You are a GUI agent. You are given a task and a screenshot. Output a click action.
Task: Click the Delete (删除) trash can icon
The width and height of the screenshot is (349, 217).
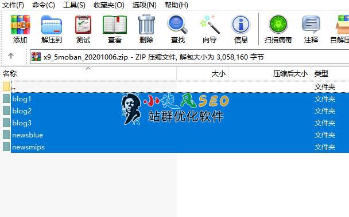click(146, 25)
